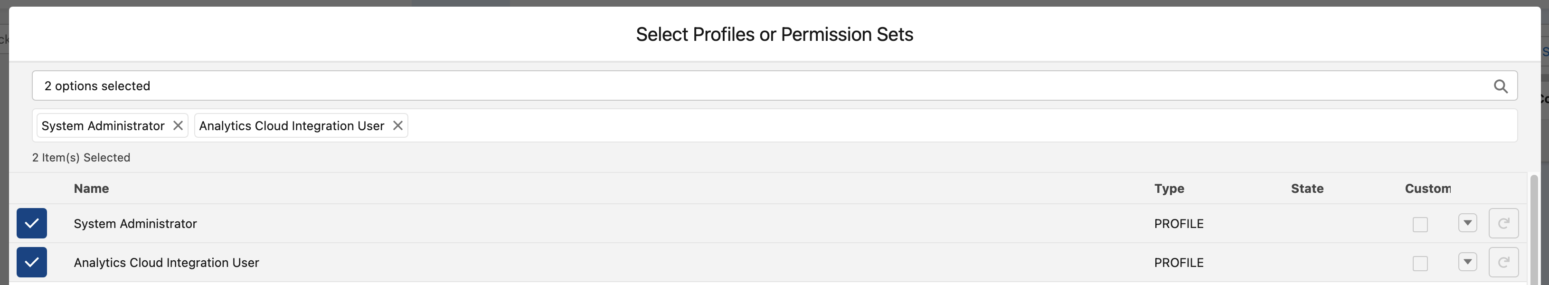The height and width of the screenshot is (285, 1549).
Task: Click the Analytics Cloud Integration User pill label
Action: [291, 126]
